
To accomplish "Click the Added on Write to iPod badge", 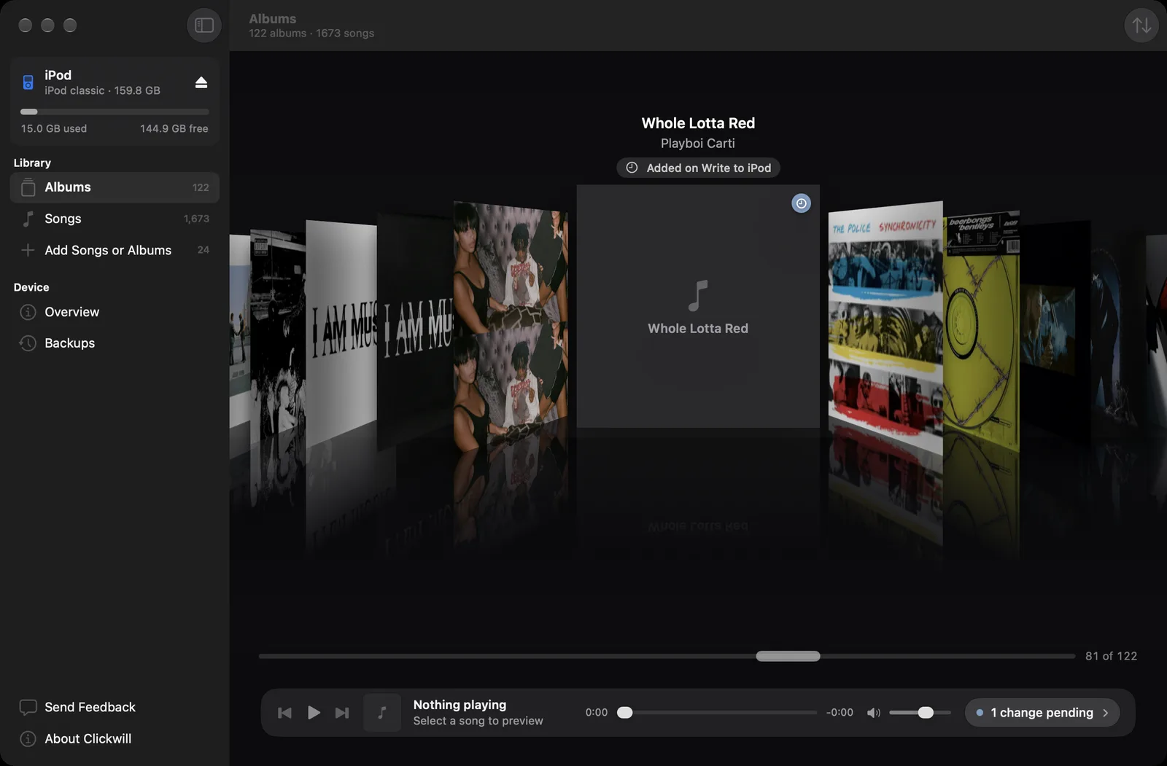I will click(x=698, y=168).
